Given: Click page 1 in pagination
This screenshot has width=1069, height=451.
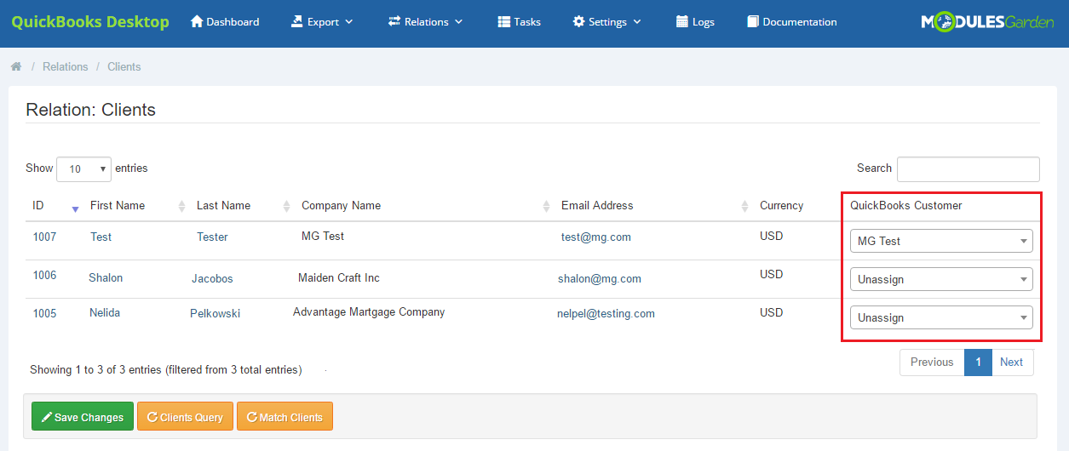Looking at the screenshot, I should [979, 362].
